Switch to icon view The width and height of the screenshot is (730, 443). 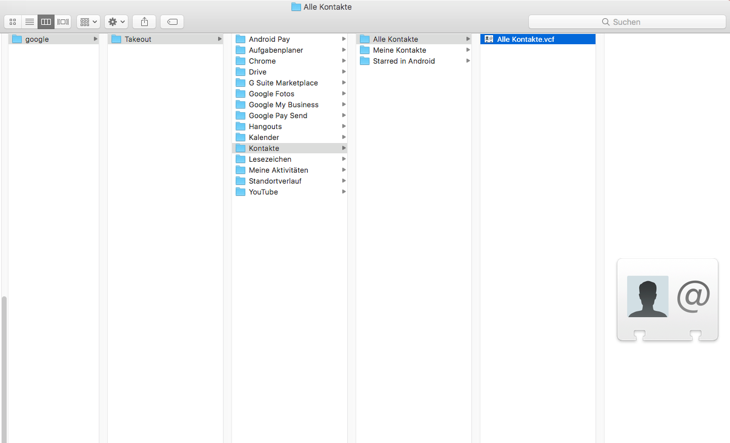[x=13, y=22]
